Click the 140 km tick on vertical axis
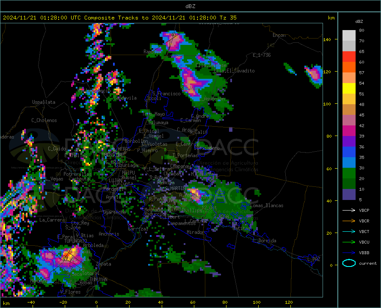Image resolution: width=381 pixels, height=308 pixels. pyautogui.click(x=327, y=39)
